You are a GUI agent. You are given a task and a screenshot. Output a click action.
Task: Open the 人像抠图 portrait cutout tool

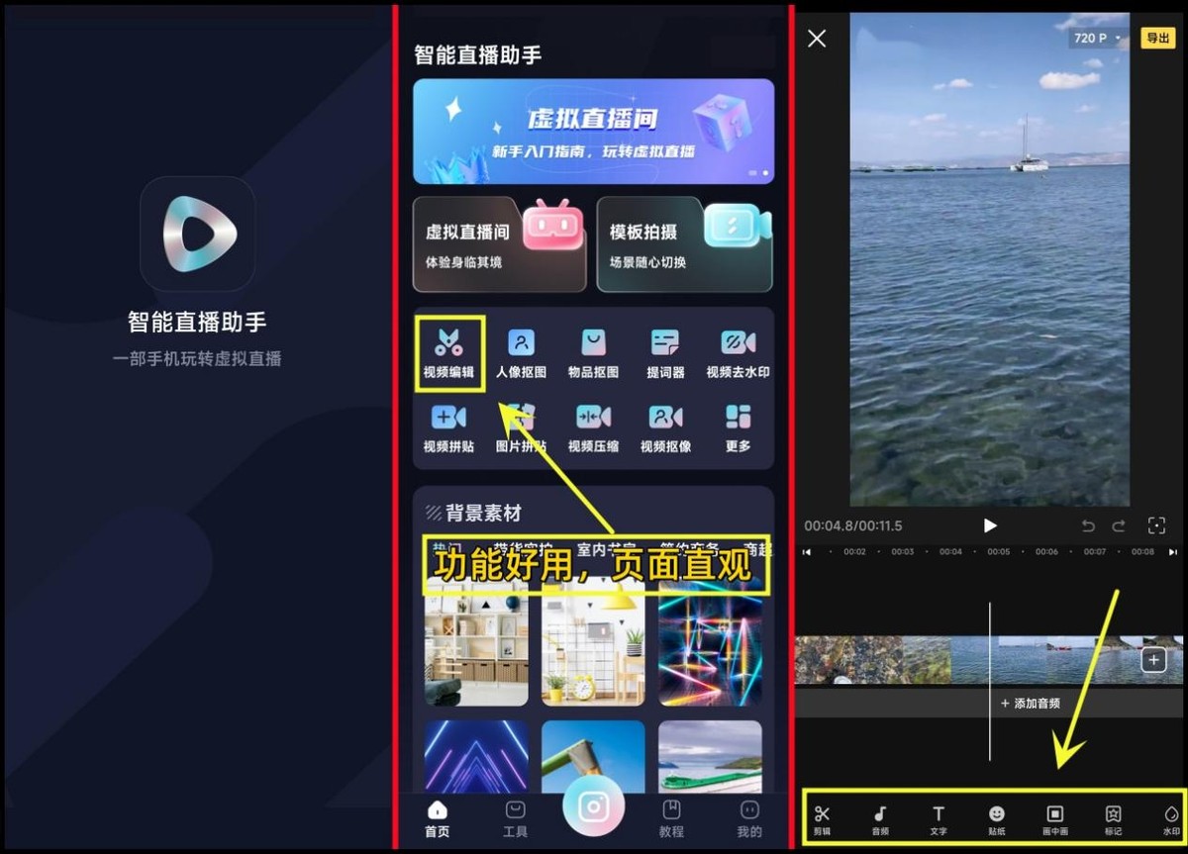click(x=521, y=352)
